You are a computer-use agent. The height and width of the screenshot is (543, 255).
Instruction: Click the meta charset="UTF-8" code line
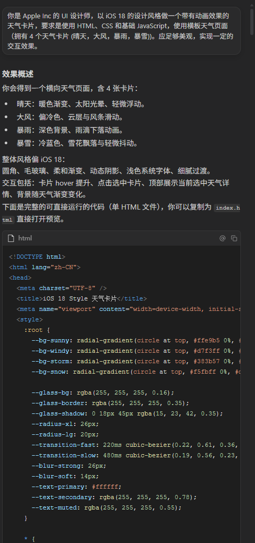(x=61, y=288)
